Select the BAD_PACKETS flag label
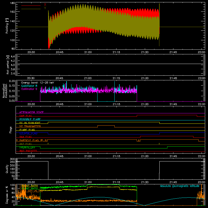Screen dimensions: 208x208 (x=28, y=151)
